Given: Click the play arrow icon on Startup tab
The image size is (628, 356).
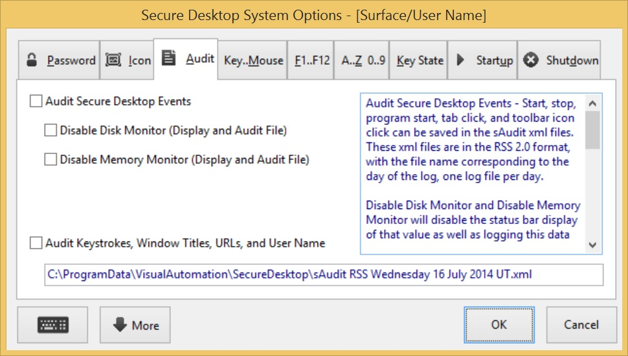Looking at the screenshot, I should [x=461, y=61].
